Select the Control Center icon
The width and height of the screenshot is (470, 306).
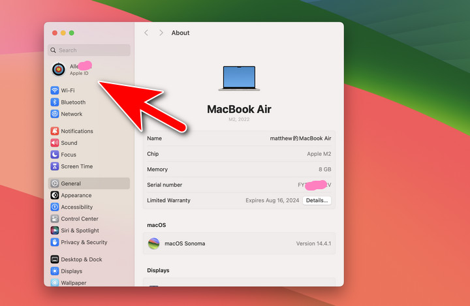[x=55, y=219]
